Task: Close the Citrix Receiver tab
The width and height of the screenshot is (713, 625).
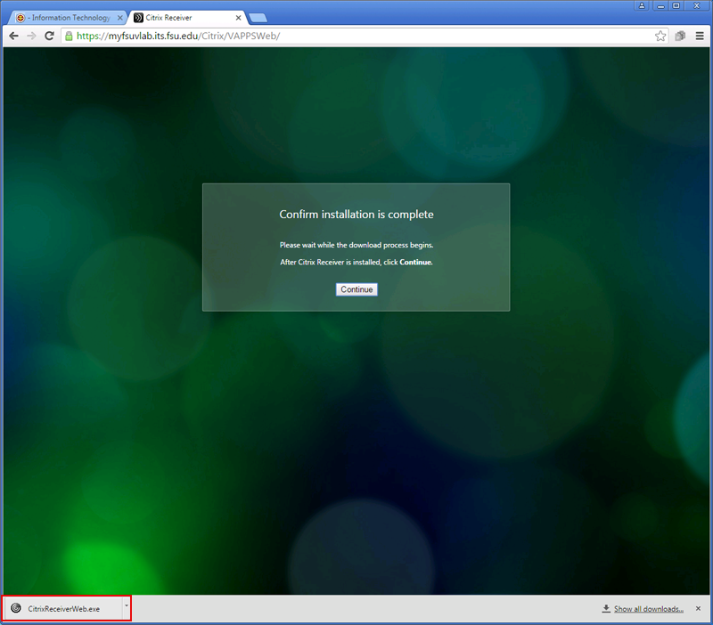Action: tap(238, 18)
